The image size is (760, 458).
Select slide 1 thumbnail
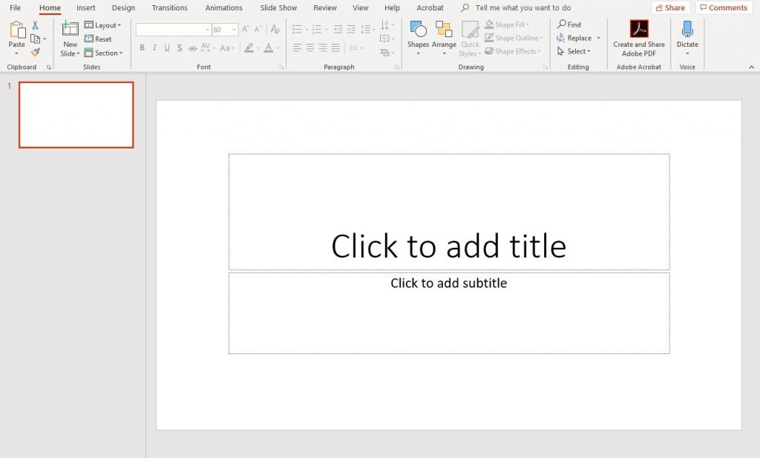point(76,115)
